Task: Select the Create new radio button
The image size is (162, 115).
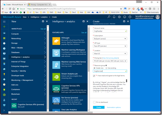Action: [x=94, y=68]
